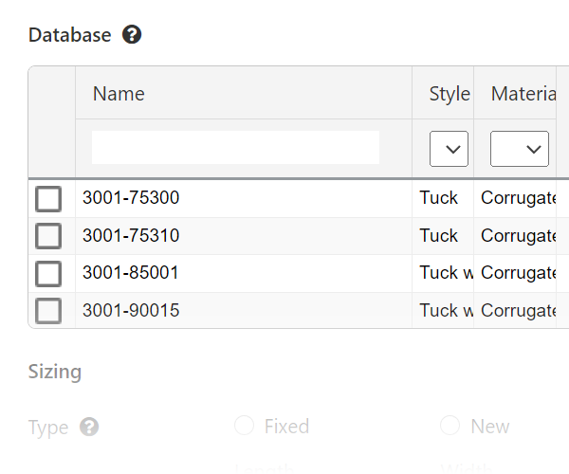Click the Corrugated material cell for 3001-90015
Image resolution: width=569 pixels, height=474 pixels.
point(518,310)
